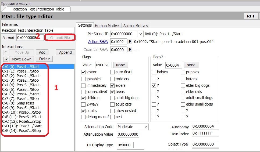The width and height of the screenshot is (260, 152).
Task: Click the Append button
Action: [x=65, y=52]
